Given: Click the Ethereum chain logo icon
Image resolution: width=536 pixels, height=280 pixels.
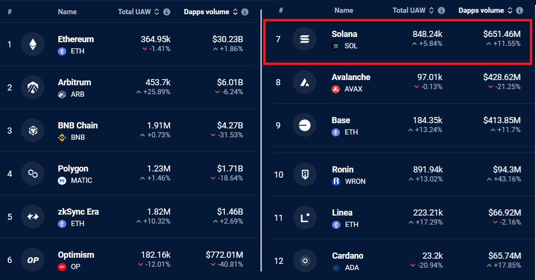Looking at the screenshot, I should click(x=33, y=44).
